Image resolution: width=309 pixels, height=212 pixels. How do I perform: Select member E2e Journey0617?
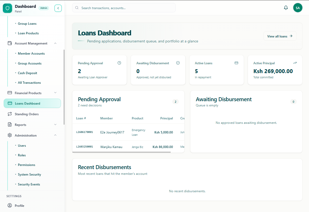click(112, 132)
